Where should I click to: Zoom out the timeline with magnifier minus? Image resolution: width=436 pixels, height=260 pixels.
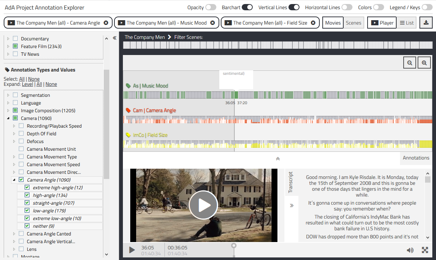pos(410,63)
